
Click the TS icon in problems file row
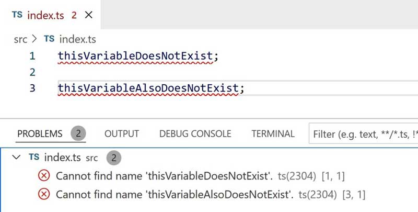tap(34, 157)
